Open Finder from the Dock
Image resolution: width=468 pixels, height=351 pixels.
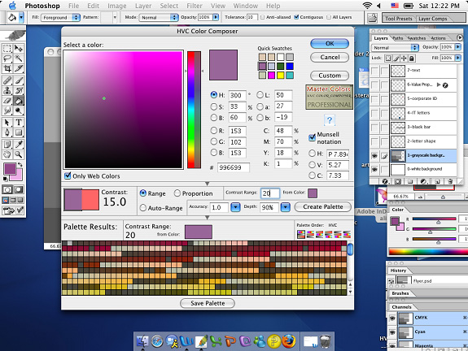(142, 341)
